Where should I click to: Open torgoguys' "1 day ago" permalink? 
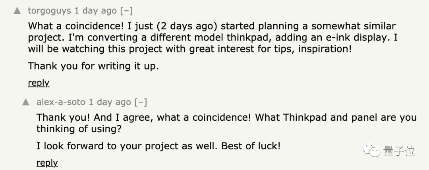tap(95, 11)
